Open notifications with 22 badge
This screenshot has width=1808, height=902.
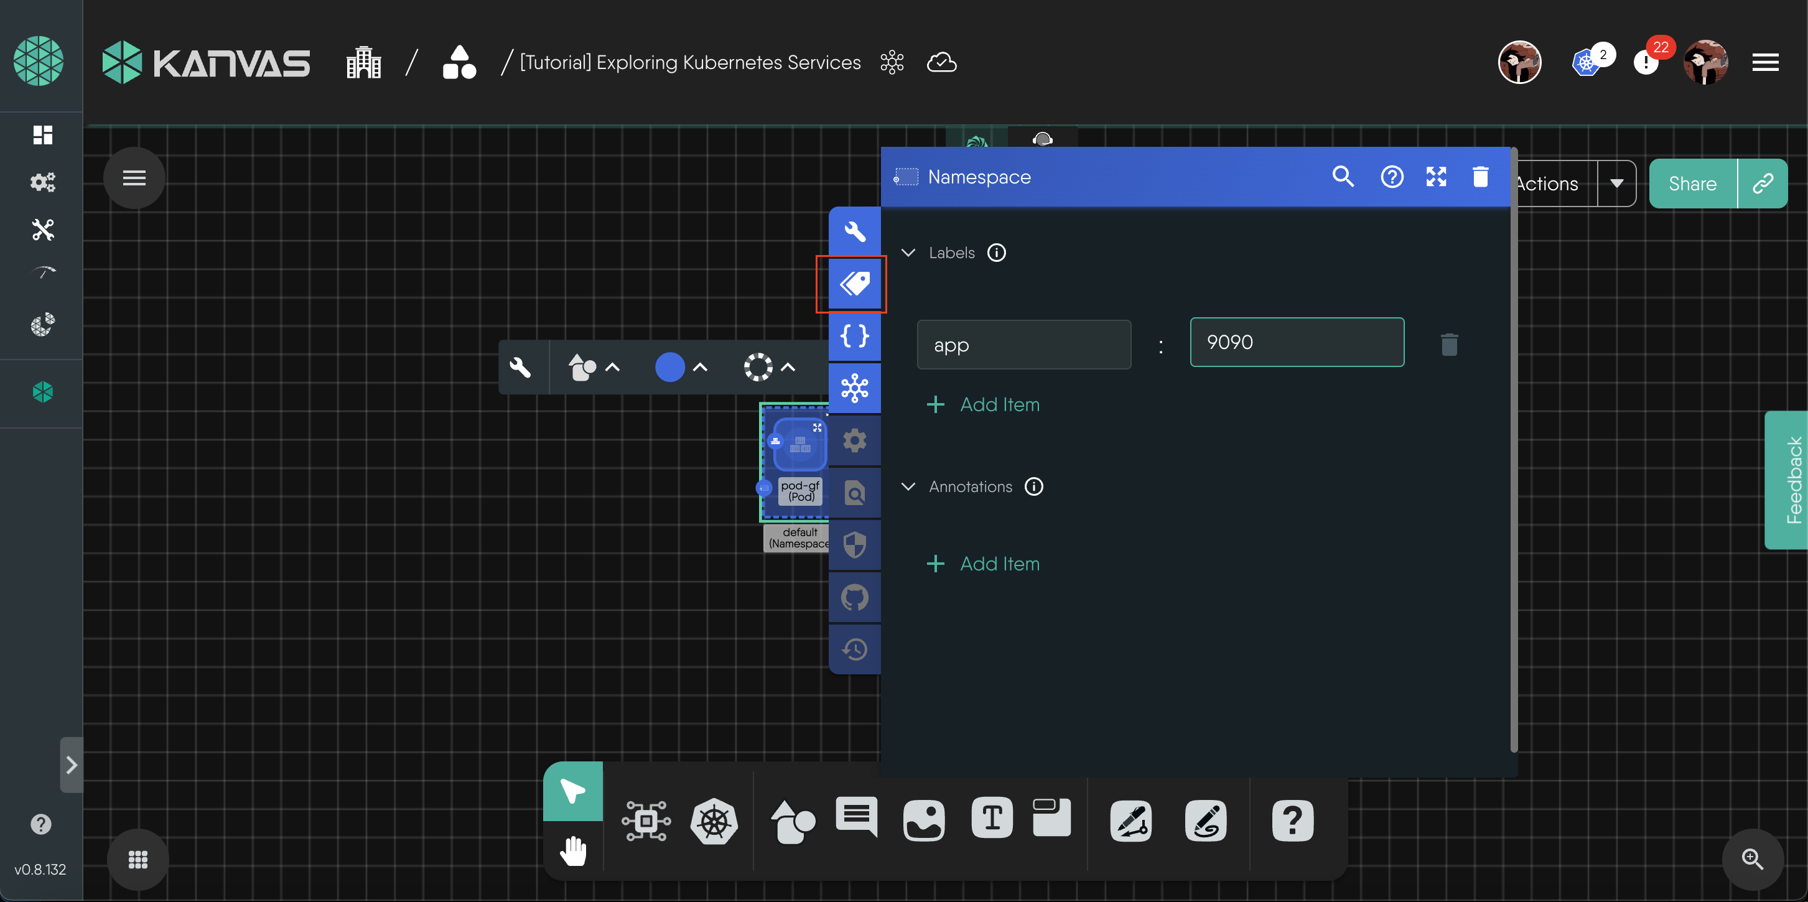(x=1647, y=62)
